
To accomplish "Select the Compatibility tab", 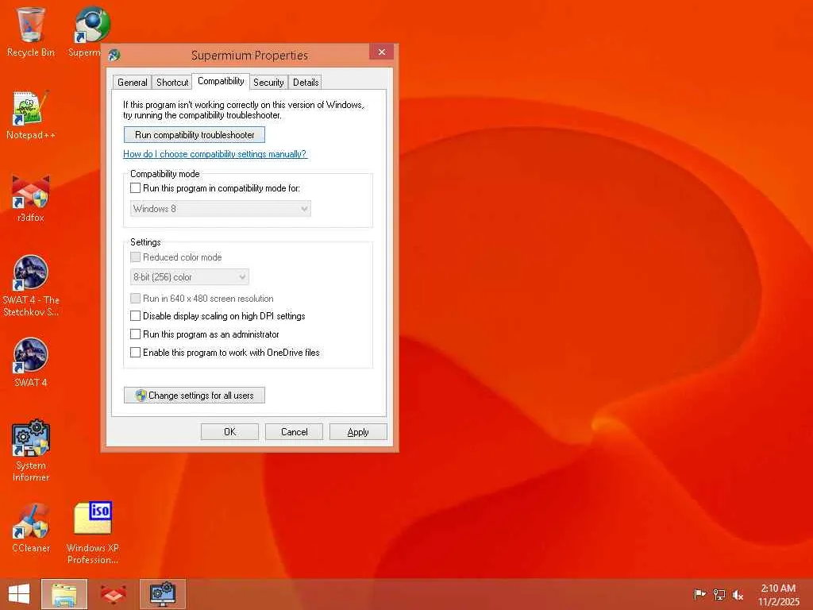I will pyautogui.click(x=221, y=81).
